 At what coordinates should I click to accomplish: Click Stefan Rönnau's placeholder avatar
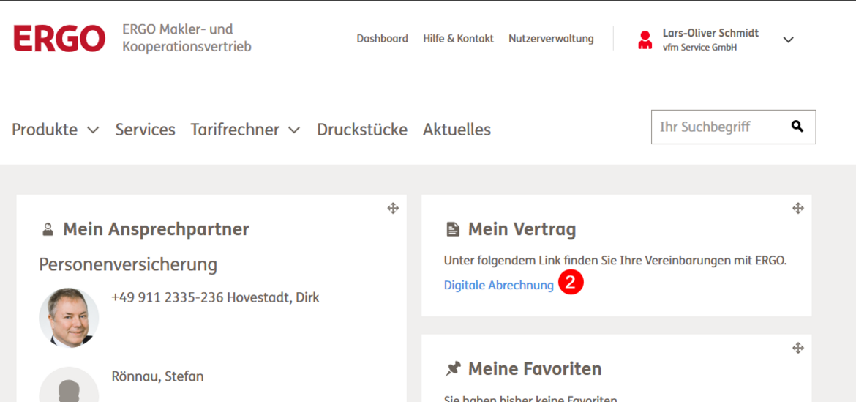click(x=69, y=384)
